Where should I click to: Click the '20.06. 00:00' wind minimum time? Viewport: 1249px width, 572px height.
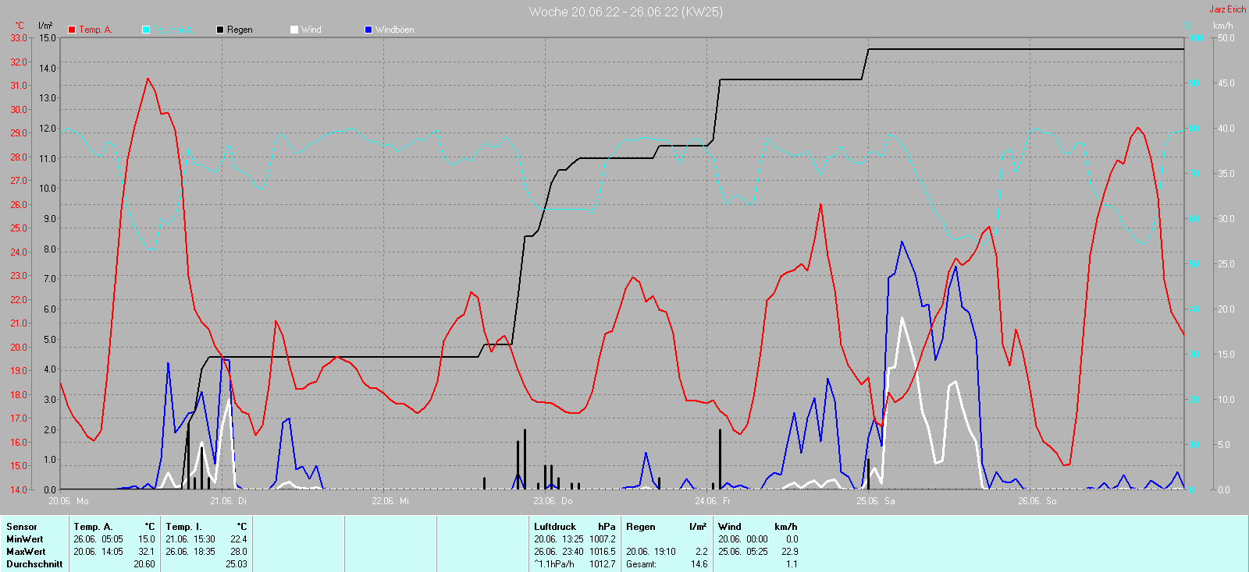(743, 539)
